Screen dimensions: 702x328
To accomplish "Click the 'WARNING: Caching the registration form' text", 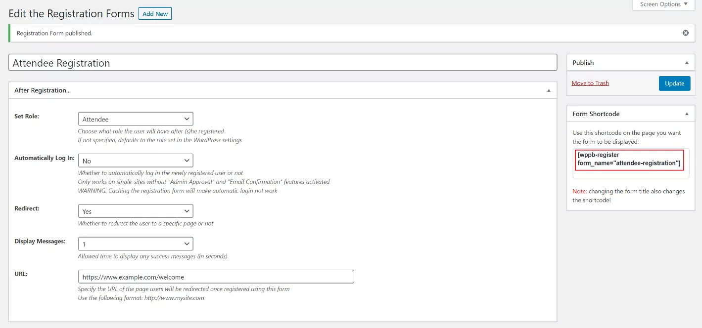I will tap(178, 191).
